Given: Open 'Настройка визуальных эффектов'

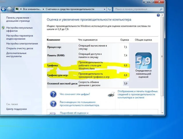Looking at the screenshot, I should 19,29.
